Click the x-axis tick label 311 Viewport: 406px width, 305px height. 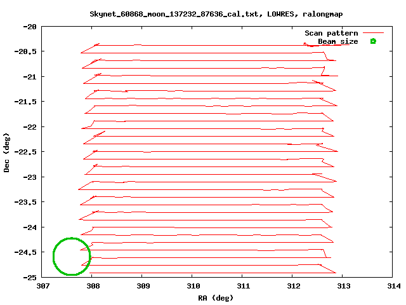click(x=244, y=286)
